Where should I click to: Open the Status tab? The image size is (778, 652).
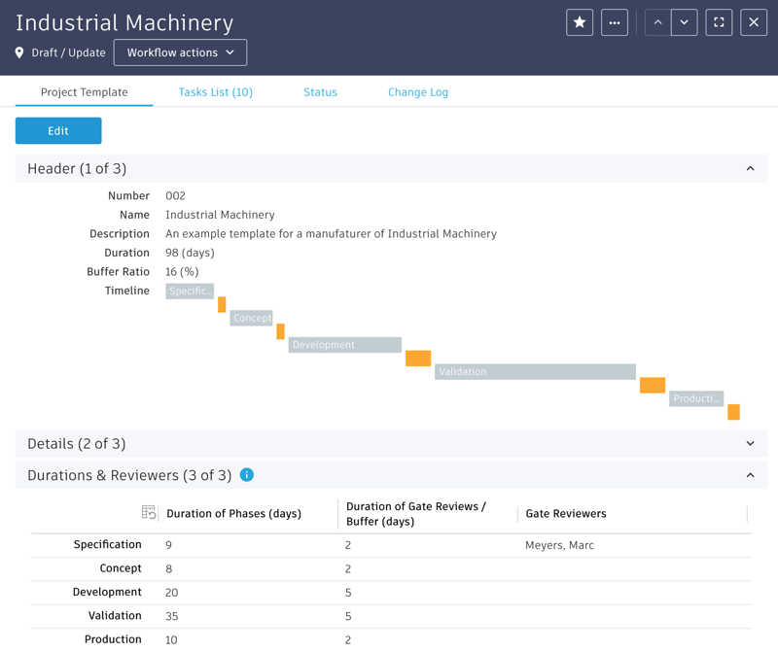pyautogui.click(x=320, y=92)
